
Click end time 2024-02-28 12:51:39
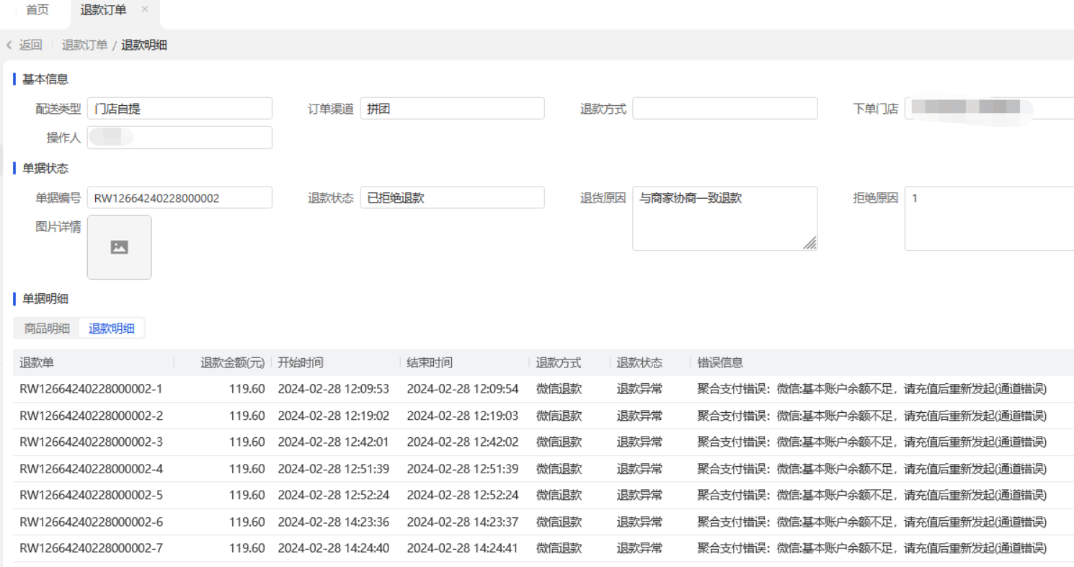(x=463, y=469)
